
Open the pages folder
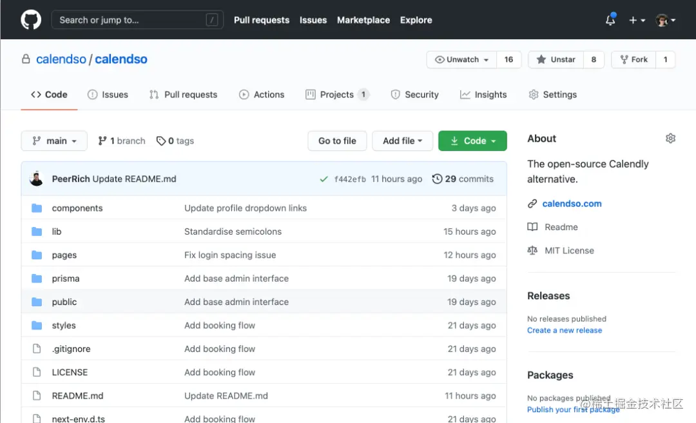(x=64, y=255)
